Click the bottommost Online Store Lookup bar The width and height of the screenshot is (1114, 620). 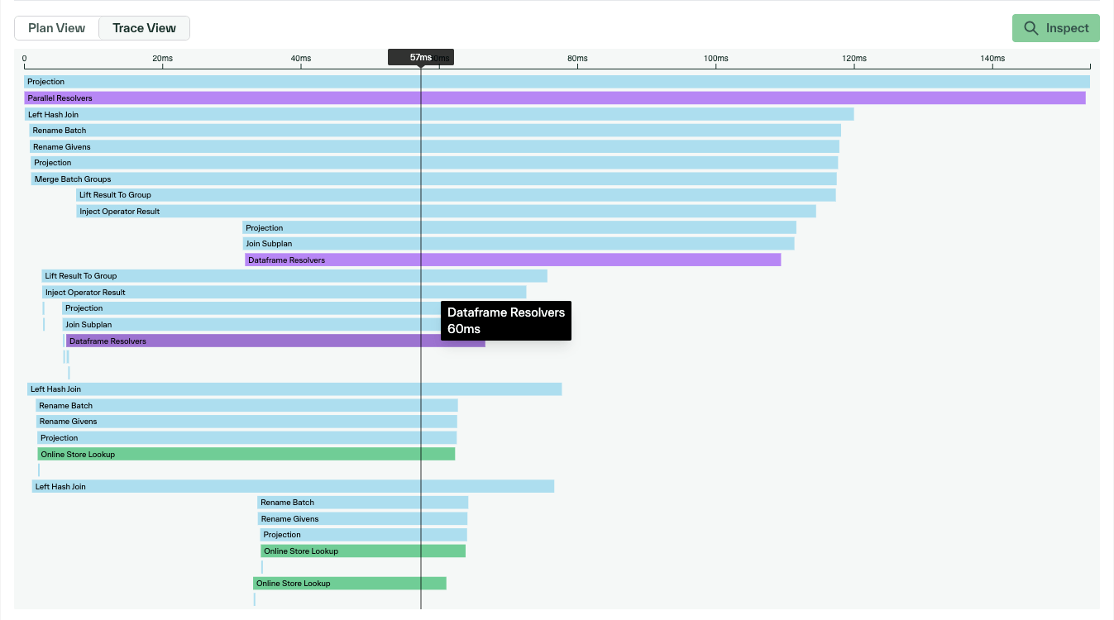[x=349, y=584]
